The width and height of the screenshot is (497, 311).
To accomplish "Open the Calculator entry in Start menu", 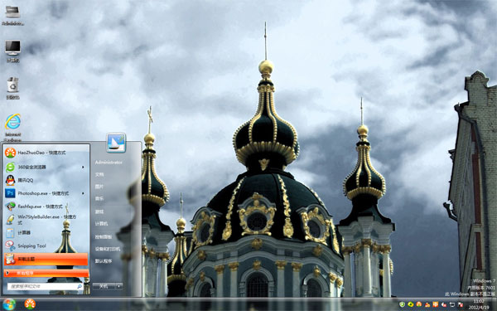I will tap(46, 232).
